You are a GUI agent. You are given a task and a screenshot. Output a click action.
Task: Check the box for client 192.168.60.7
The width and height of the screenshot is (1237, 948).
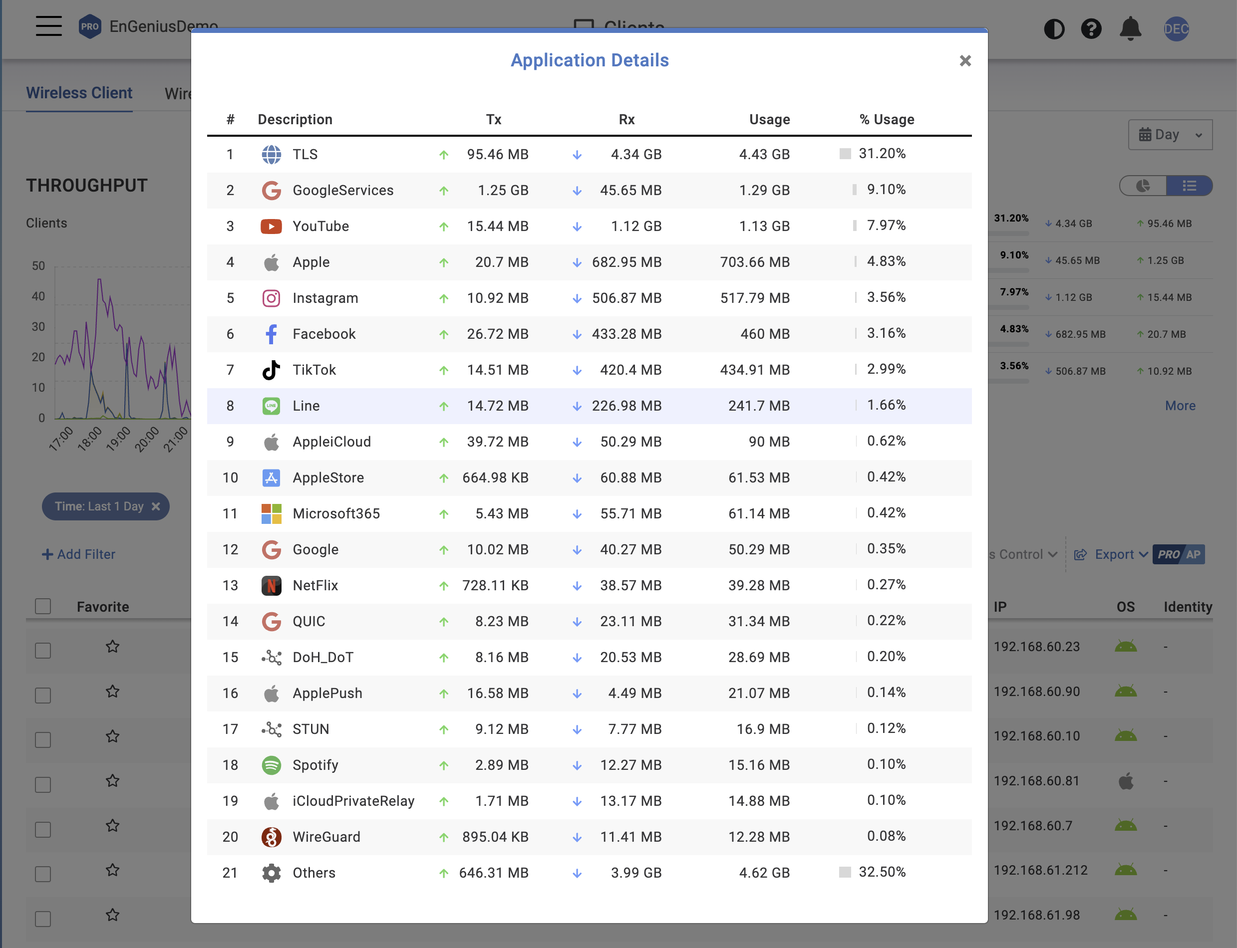click(43, 829)
